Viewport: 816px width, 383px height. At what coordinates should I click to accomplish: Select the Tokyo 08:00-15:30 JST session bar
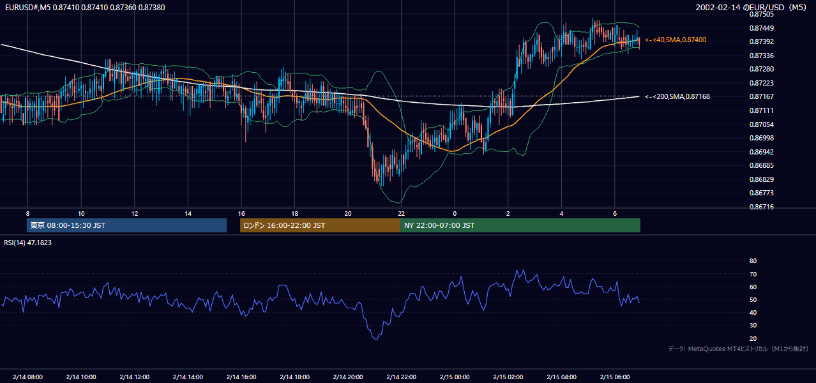click(126, 225)
